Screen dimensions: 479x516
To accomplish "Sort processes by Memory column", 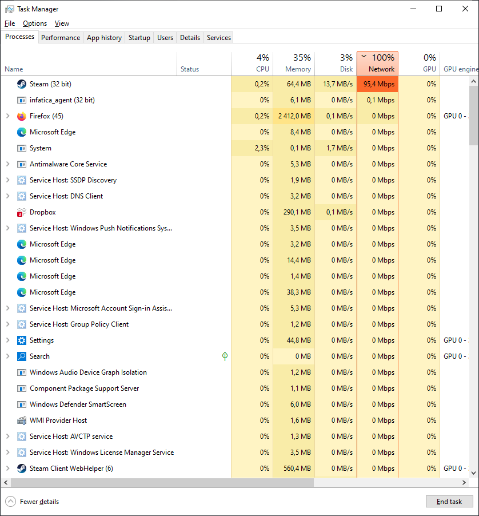I will click(x=293, y=63).
